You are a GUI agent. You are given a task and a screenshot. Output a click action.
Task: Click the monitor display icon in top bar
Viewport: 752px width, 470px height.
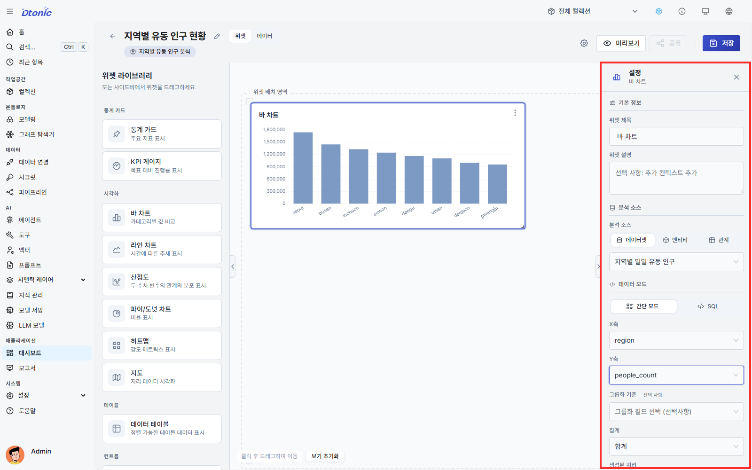click(x=705, y=11)
